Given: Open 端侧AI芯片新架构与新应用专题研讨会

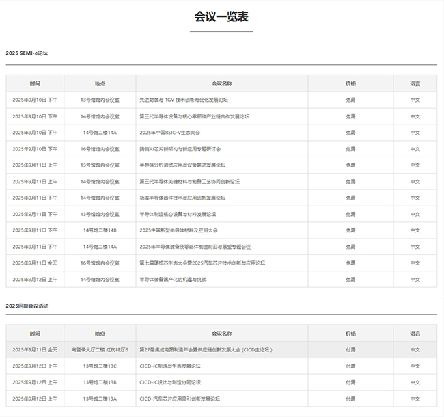Looking at the screenshot, I should coord(180,149).
